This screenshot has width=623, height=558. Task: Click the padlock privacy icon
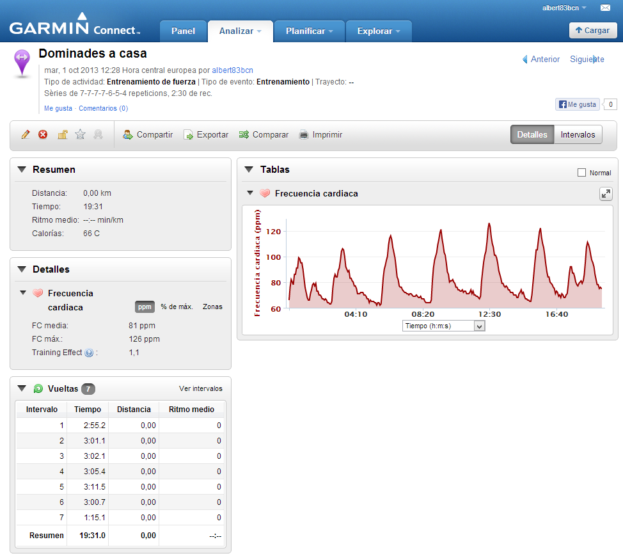[x=63, y=134]
